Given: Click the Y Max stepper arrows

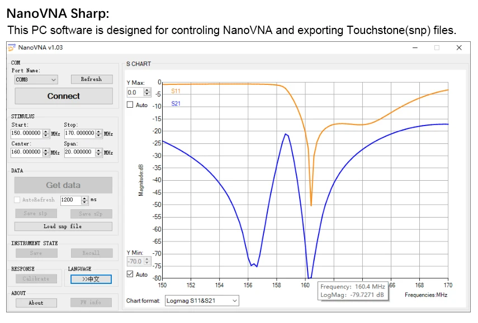Looking at the screenshot, I should tap(147, 93).
